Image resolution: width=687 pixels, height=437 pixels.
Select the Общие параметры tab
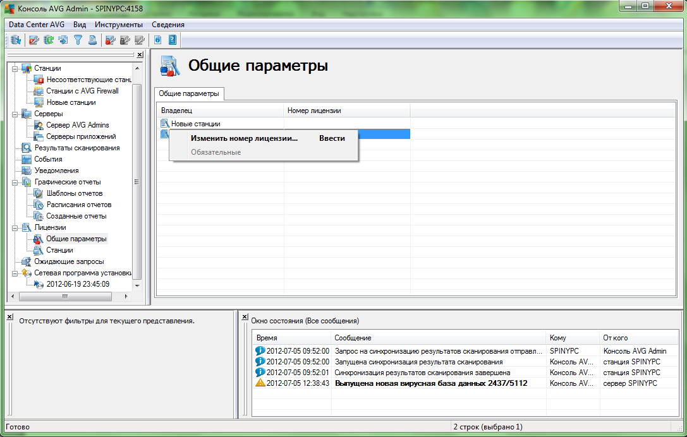tap(189, 93)
